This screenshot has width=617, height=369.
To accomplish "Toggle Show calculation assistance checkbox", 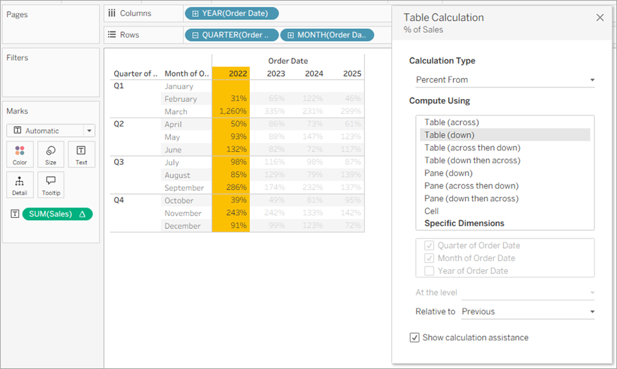I will (x=415, y=338).
